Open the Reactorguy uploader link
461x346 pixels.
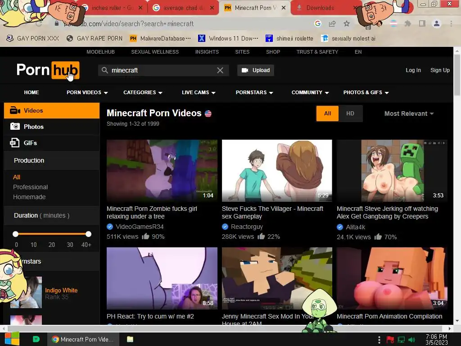(247, 227)
